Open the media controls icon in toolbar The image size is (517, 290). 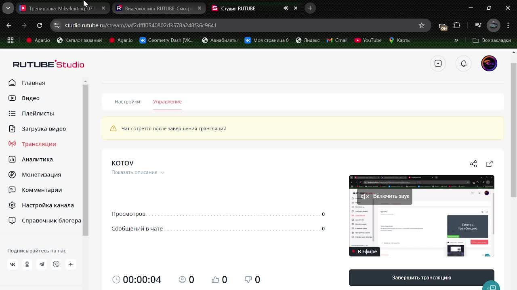pos(478,25)
